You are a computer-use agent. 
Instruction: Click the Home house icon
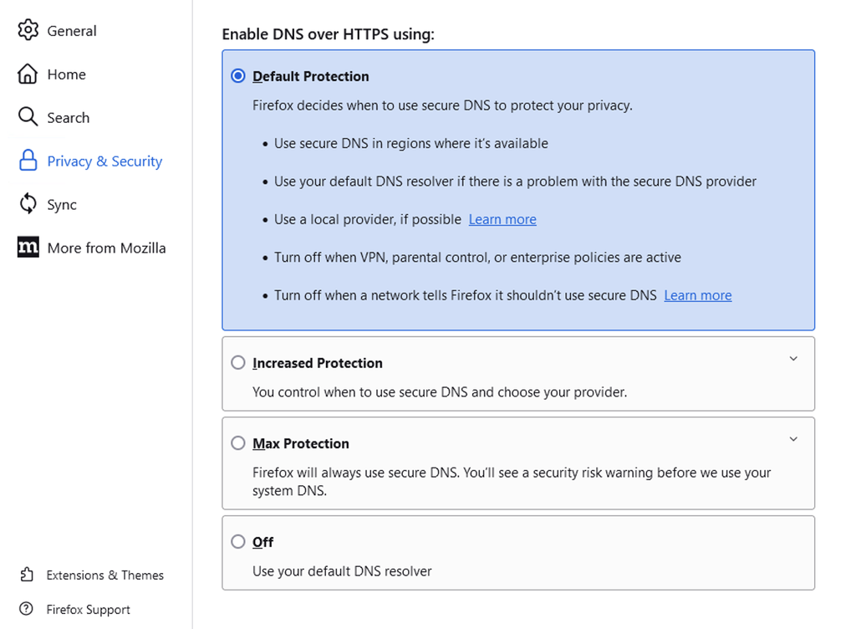(28, 74)
